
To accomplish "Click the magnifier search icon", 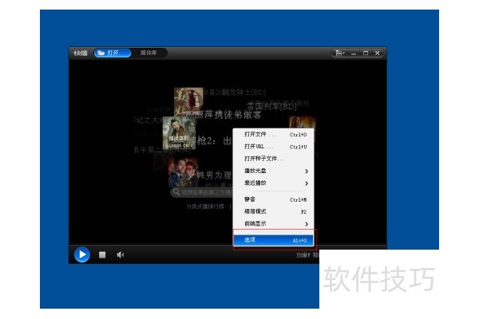I will [x=176, y=192].
